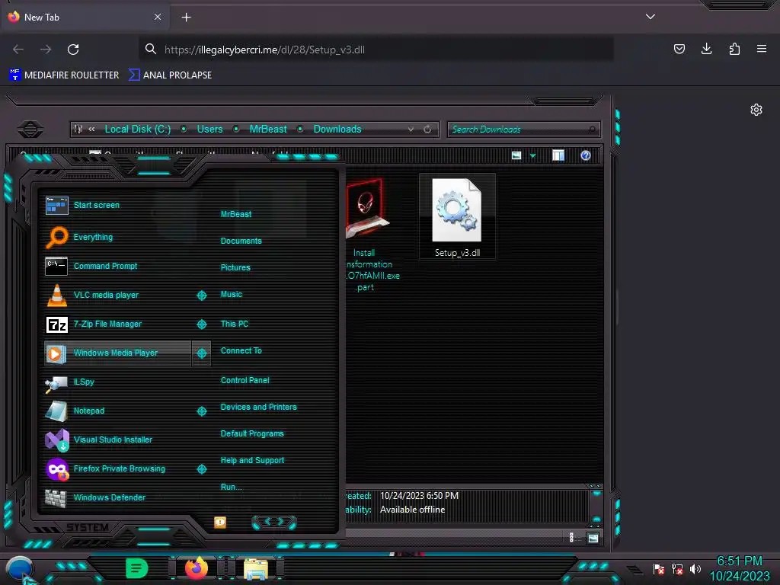Image resolution: width=780 pixels, height=585 pixels.
Task: Click the start menu power arrows button
Action: (274, 522)
